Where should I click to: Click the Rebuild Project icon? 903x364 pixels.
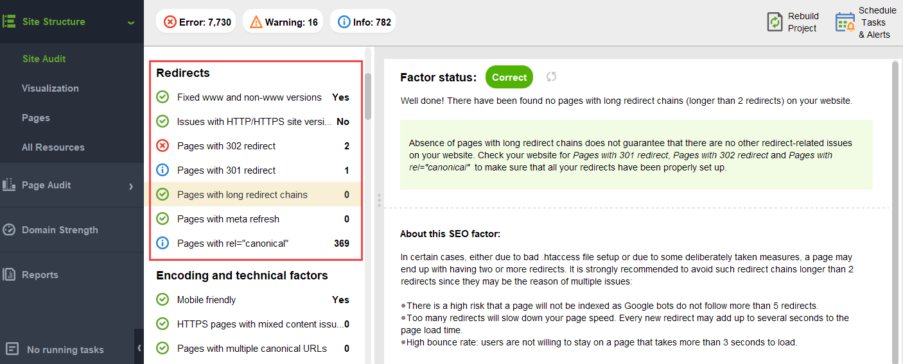coord(775,22)
